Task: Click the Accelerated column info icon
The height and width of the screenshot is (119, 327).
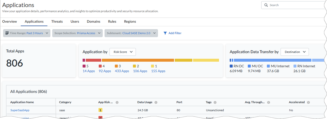Action: click(308, 102)
